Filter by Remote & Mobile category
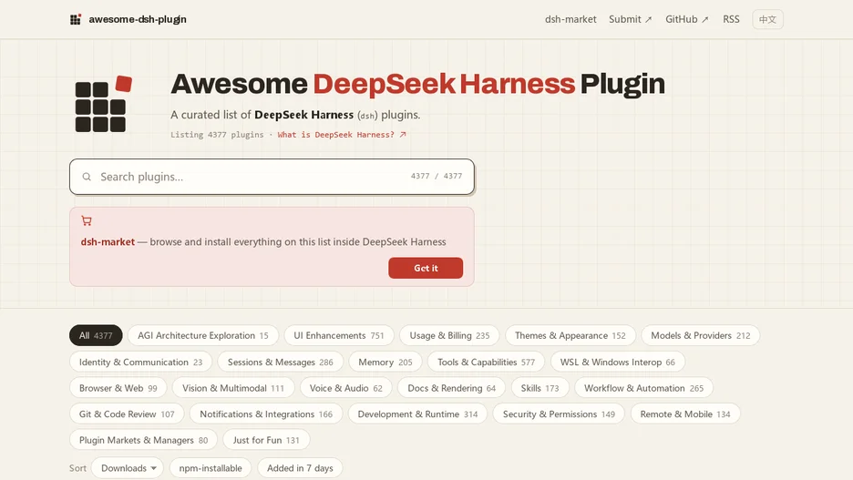The height and width of the screenshot is (480, 853). (x=685, y=414)
